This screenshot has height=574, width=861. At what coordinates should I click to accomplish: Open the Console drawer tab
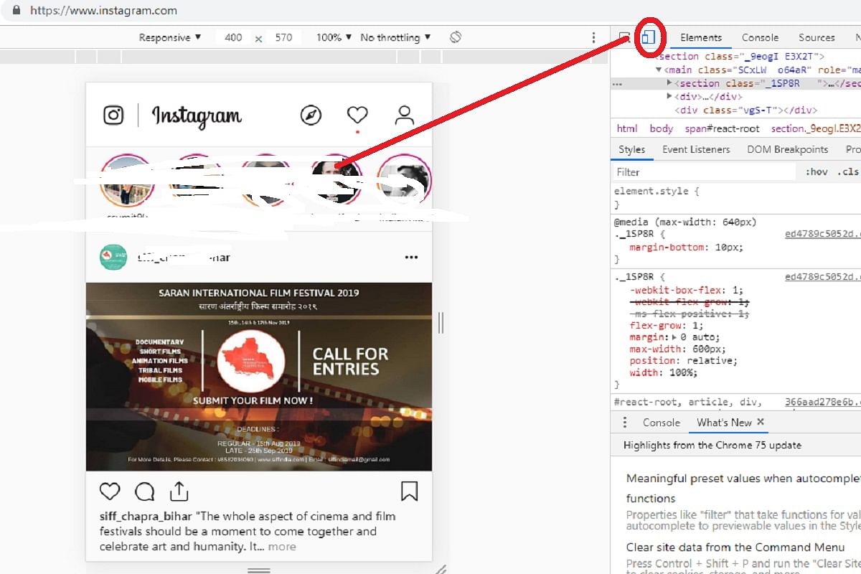661,423
